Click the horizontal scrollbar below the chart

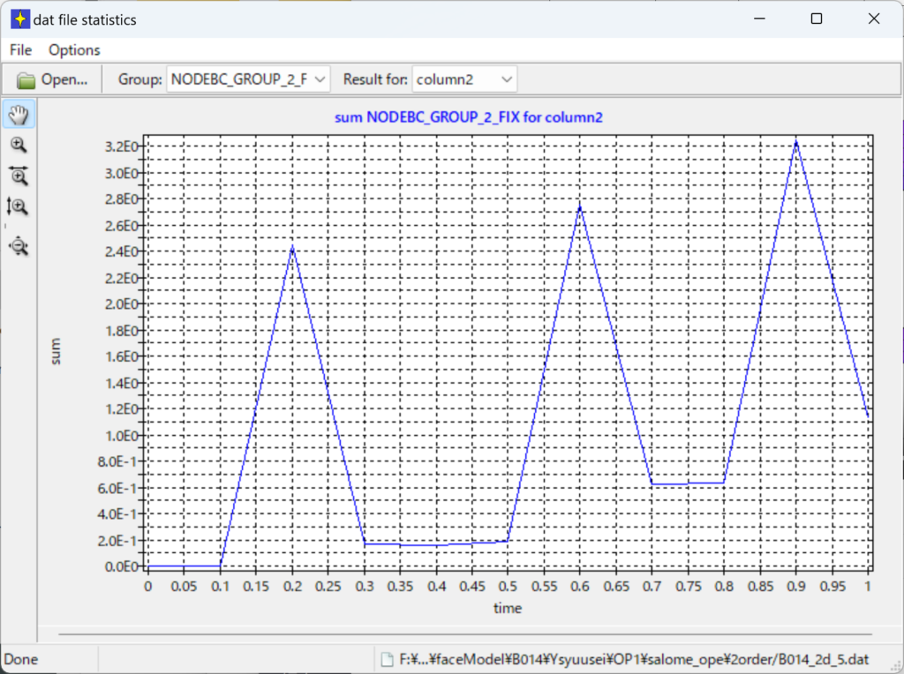464,633
